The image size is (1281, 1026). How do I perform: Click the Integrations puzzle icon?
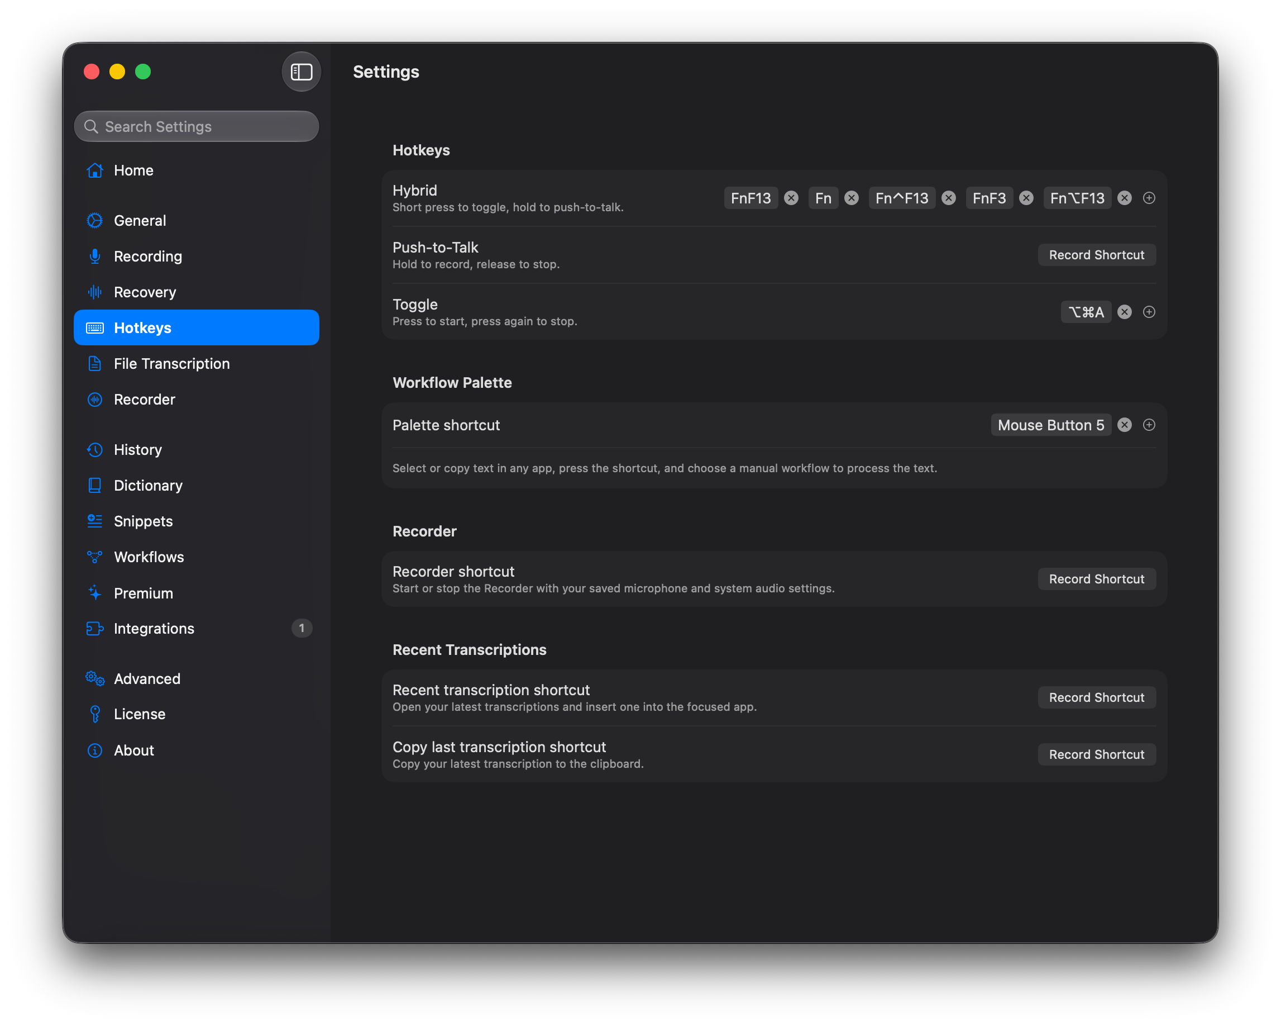point(94,628)
